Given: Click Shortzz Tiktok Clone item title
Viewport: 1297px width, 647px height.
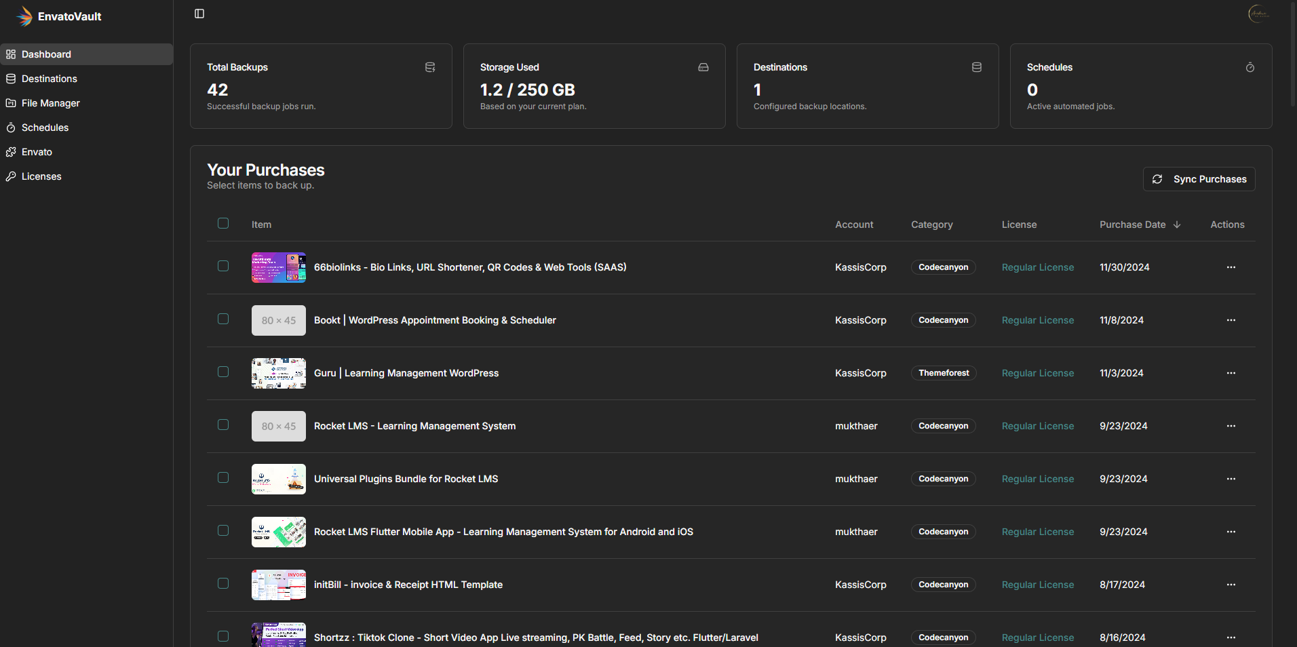Looking at the screenshot, I should [536, 638].
